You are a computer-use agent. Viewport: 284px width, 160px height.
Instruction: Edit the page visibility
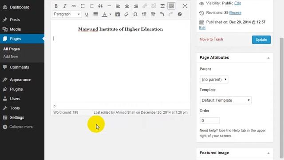pos(237,3)
